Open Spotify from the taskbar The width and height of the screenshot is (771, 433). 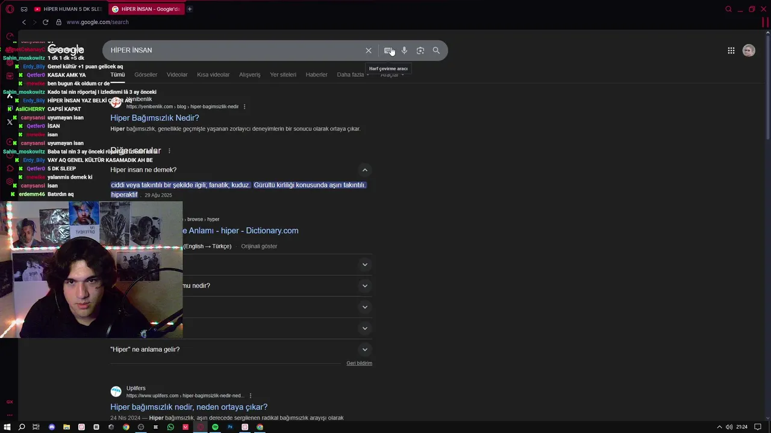215,427
